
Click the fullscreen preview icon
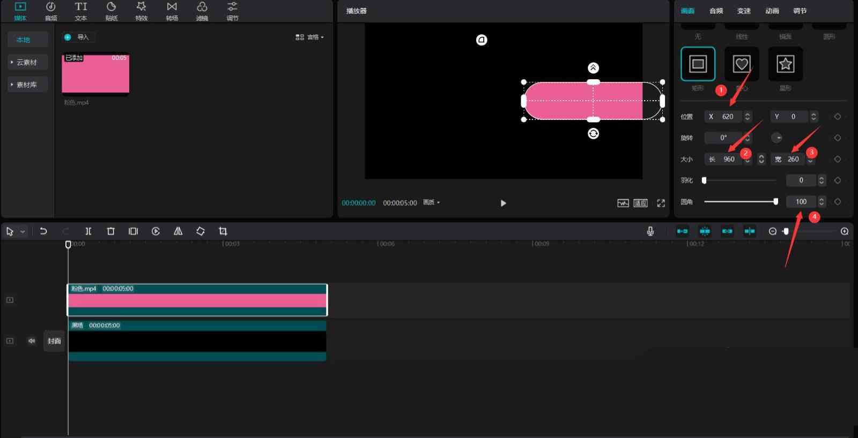(661, 203)
